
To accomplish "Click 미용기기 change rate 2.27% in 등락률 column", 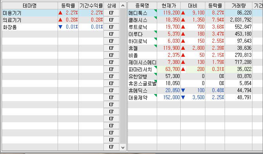I will [x=72, y=13].
